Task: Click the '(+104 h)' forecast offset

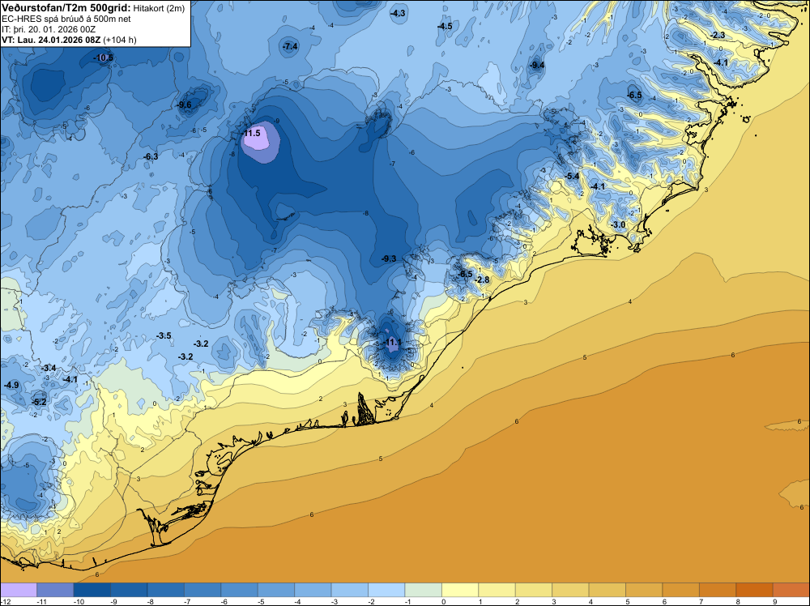Action: 120,40
